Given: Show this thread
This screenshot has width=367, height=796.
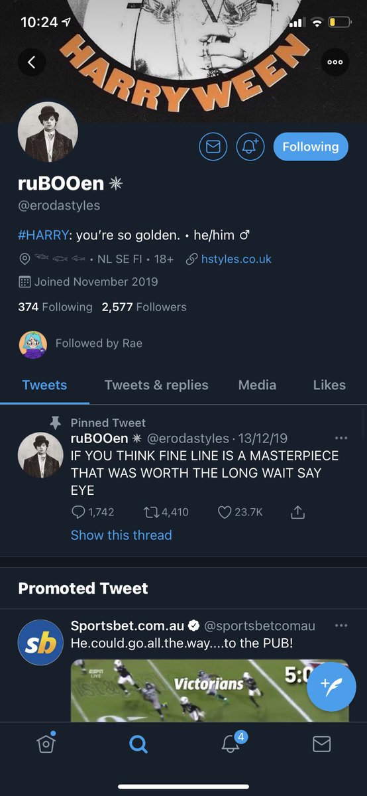Looking at the screenshot, I should 121,535.
